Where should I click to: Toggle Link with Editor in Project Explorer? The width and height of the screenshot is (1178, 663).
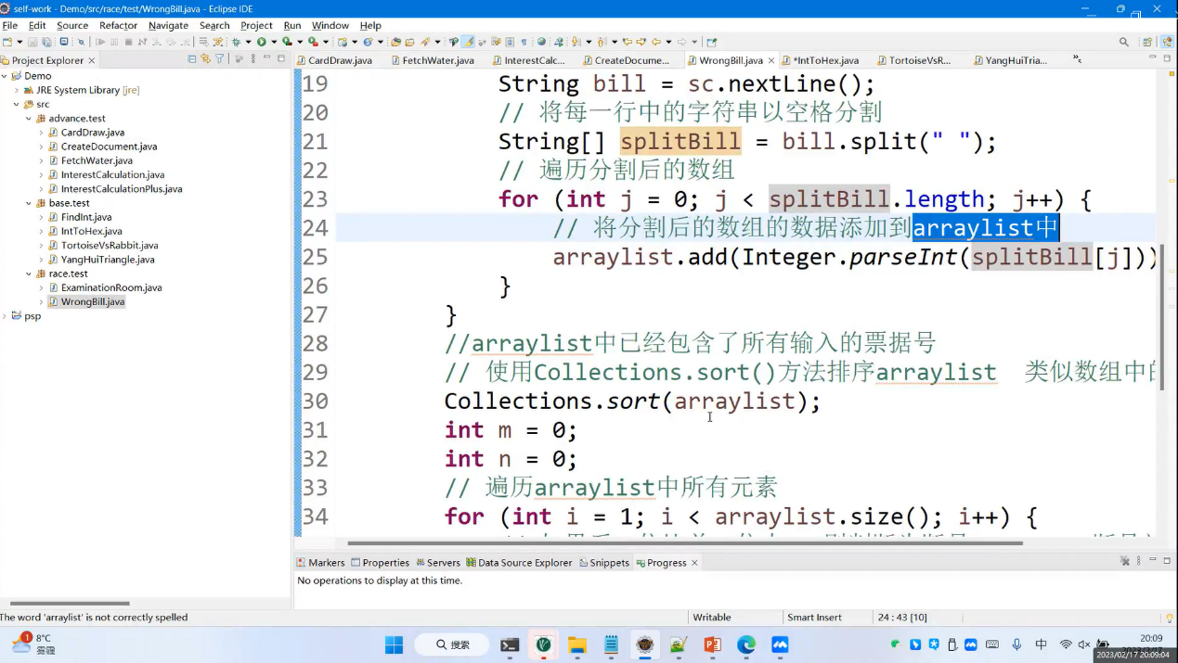205,59
